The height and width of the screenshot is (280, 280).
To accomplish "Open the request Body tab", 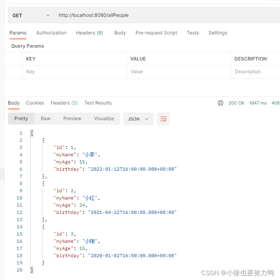I will tap(120, 33).
